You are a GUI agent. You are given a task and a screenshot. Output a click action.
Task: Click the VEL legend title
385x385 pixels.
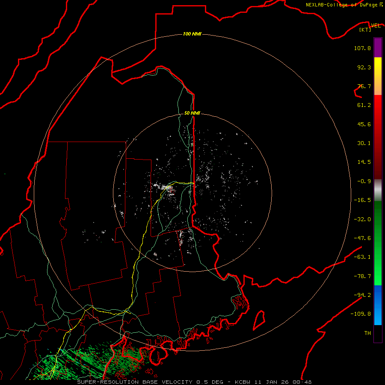click(376, 26)
